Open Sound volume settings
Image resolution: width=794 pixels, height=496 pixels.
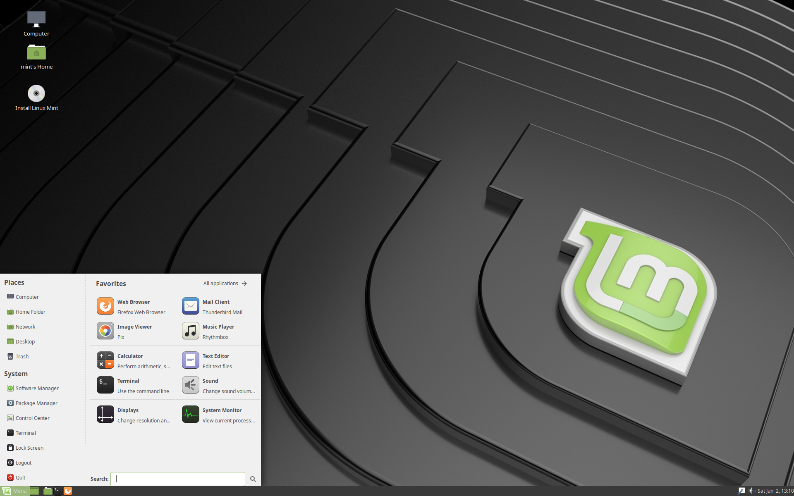coord(218,385)
